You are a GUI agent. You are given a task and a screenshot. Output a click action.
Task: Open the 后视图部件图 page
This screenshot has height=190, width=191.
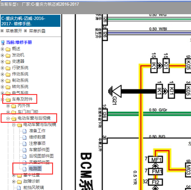[x=41, y=156]
